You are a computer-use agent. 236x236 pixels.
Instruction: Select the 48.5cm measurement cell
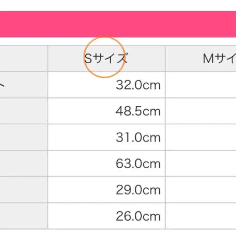[138, 111]
